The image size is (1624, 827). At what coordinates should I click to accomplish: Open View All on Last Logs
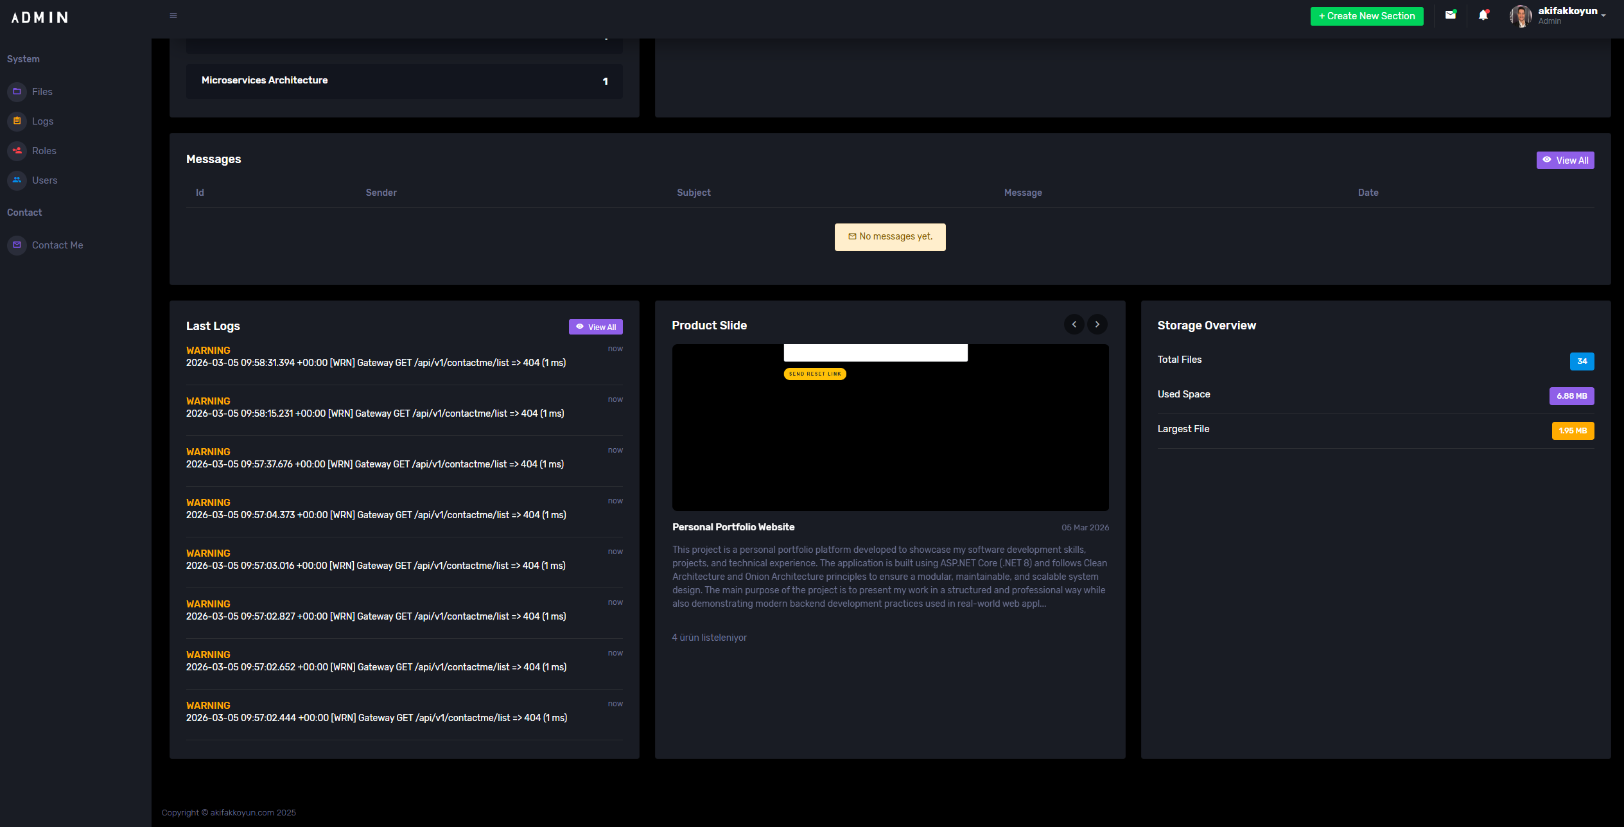[x=595, y=327]
